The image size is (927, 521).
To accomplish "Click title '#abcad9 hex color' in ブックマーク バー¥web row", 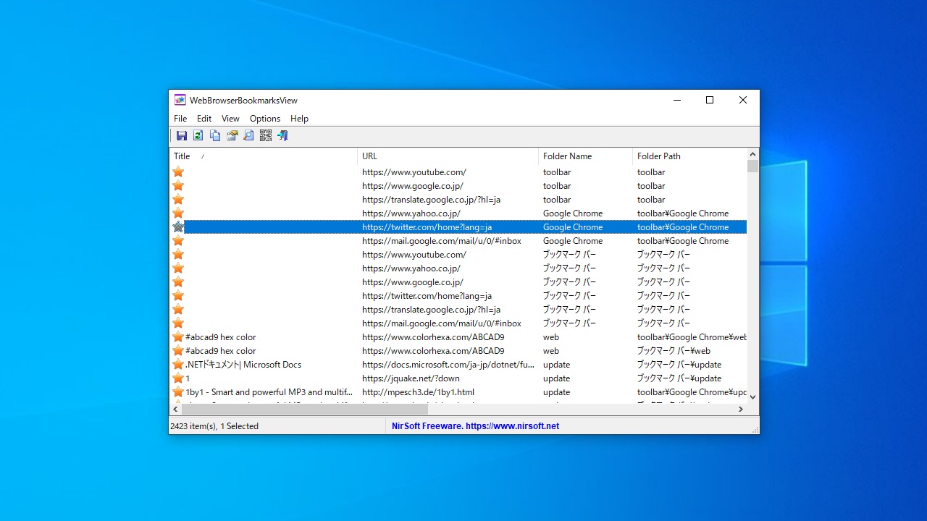I will click(x=221, y=351).
